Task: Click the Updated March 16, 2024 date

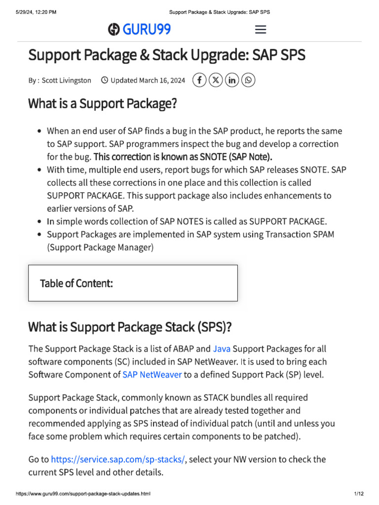Action: point(148,80)
